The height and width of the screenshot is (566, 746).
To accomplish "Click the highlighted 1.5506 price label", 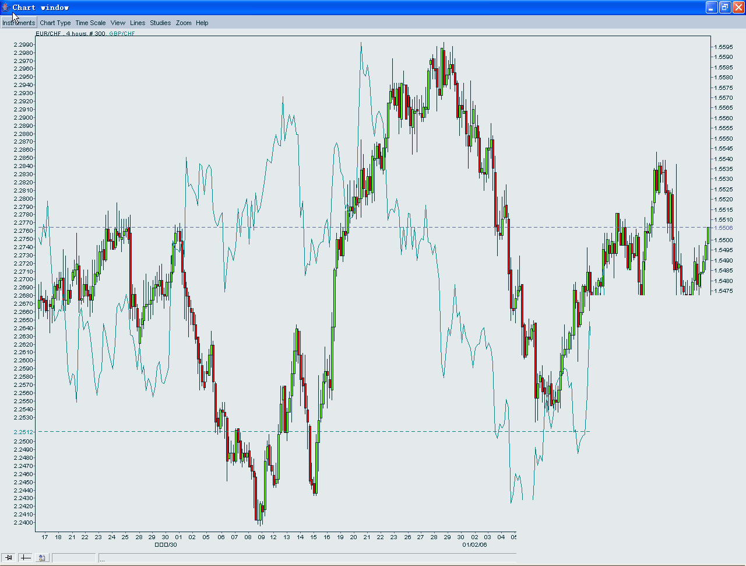I will [723, 228].
